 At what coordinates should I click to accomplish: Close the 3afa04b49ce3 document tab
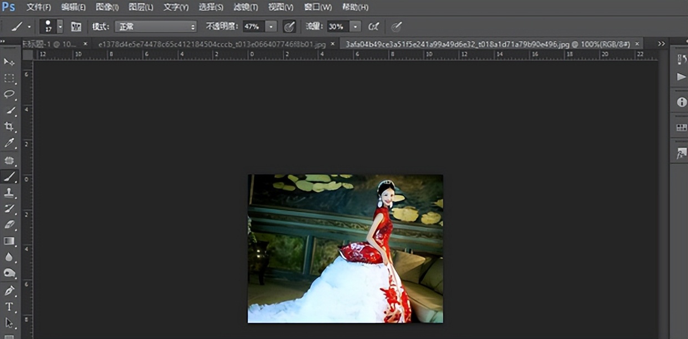pyautogui.click(x=637, y=43)
